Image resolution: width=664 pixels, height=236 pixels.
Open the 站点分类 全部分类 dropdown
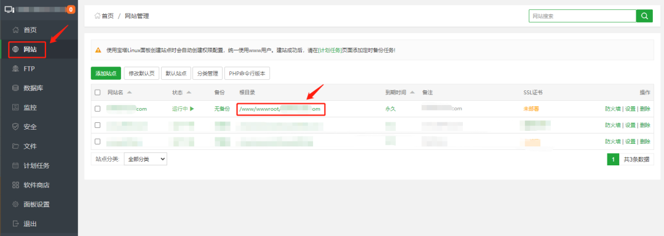coord(145,159)
